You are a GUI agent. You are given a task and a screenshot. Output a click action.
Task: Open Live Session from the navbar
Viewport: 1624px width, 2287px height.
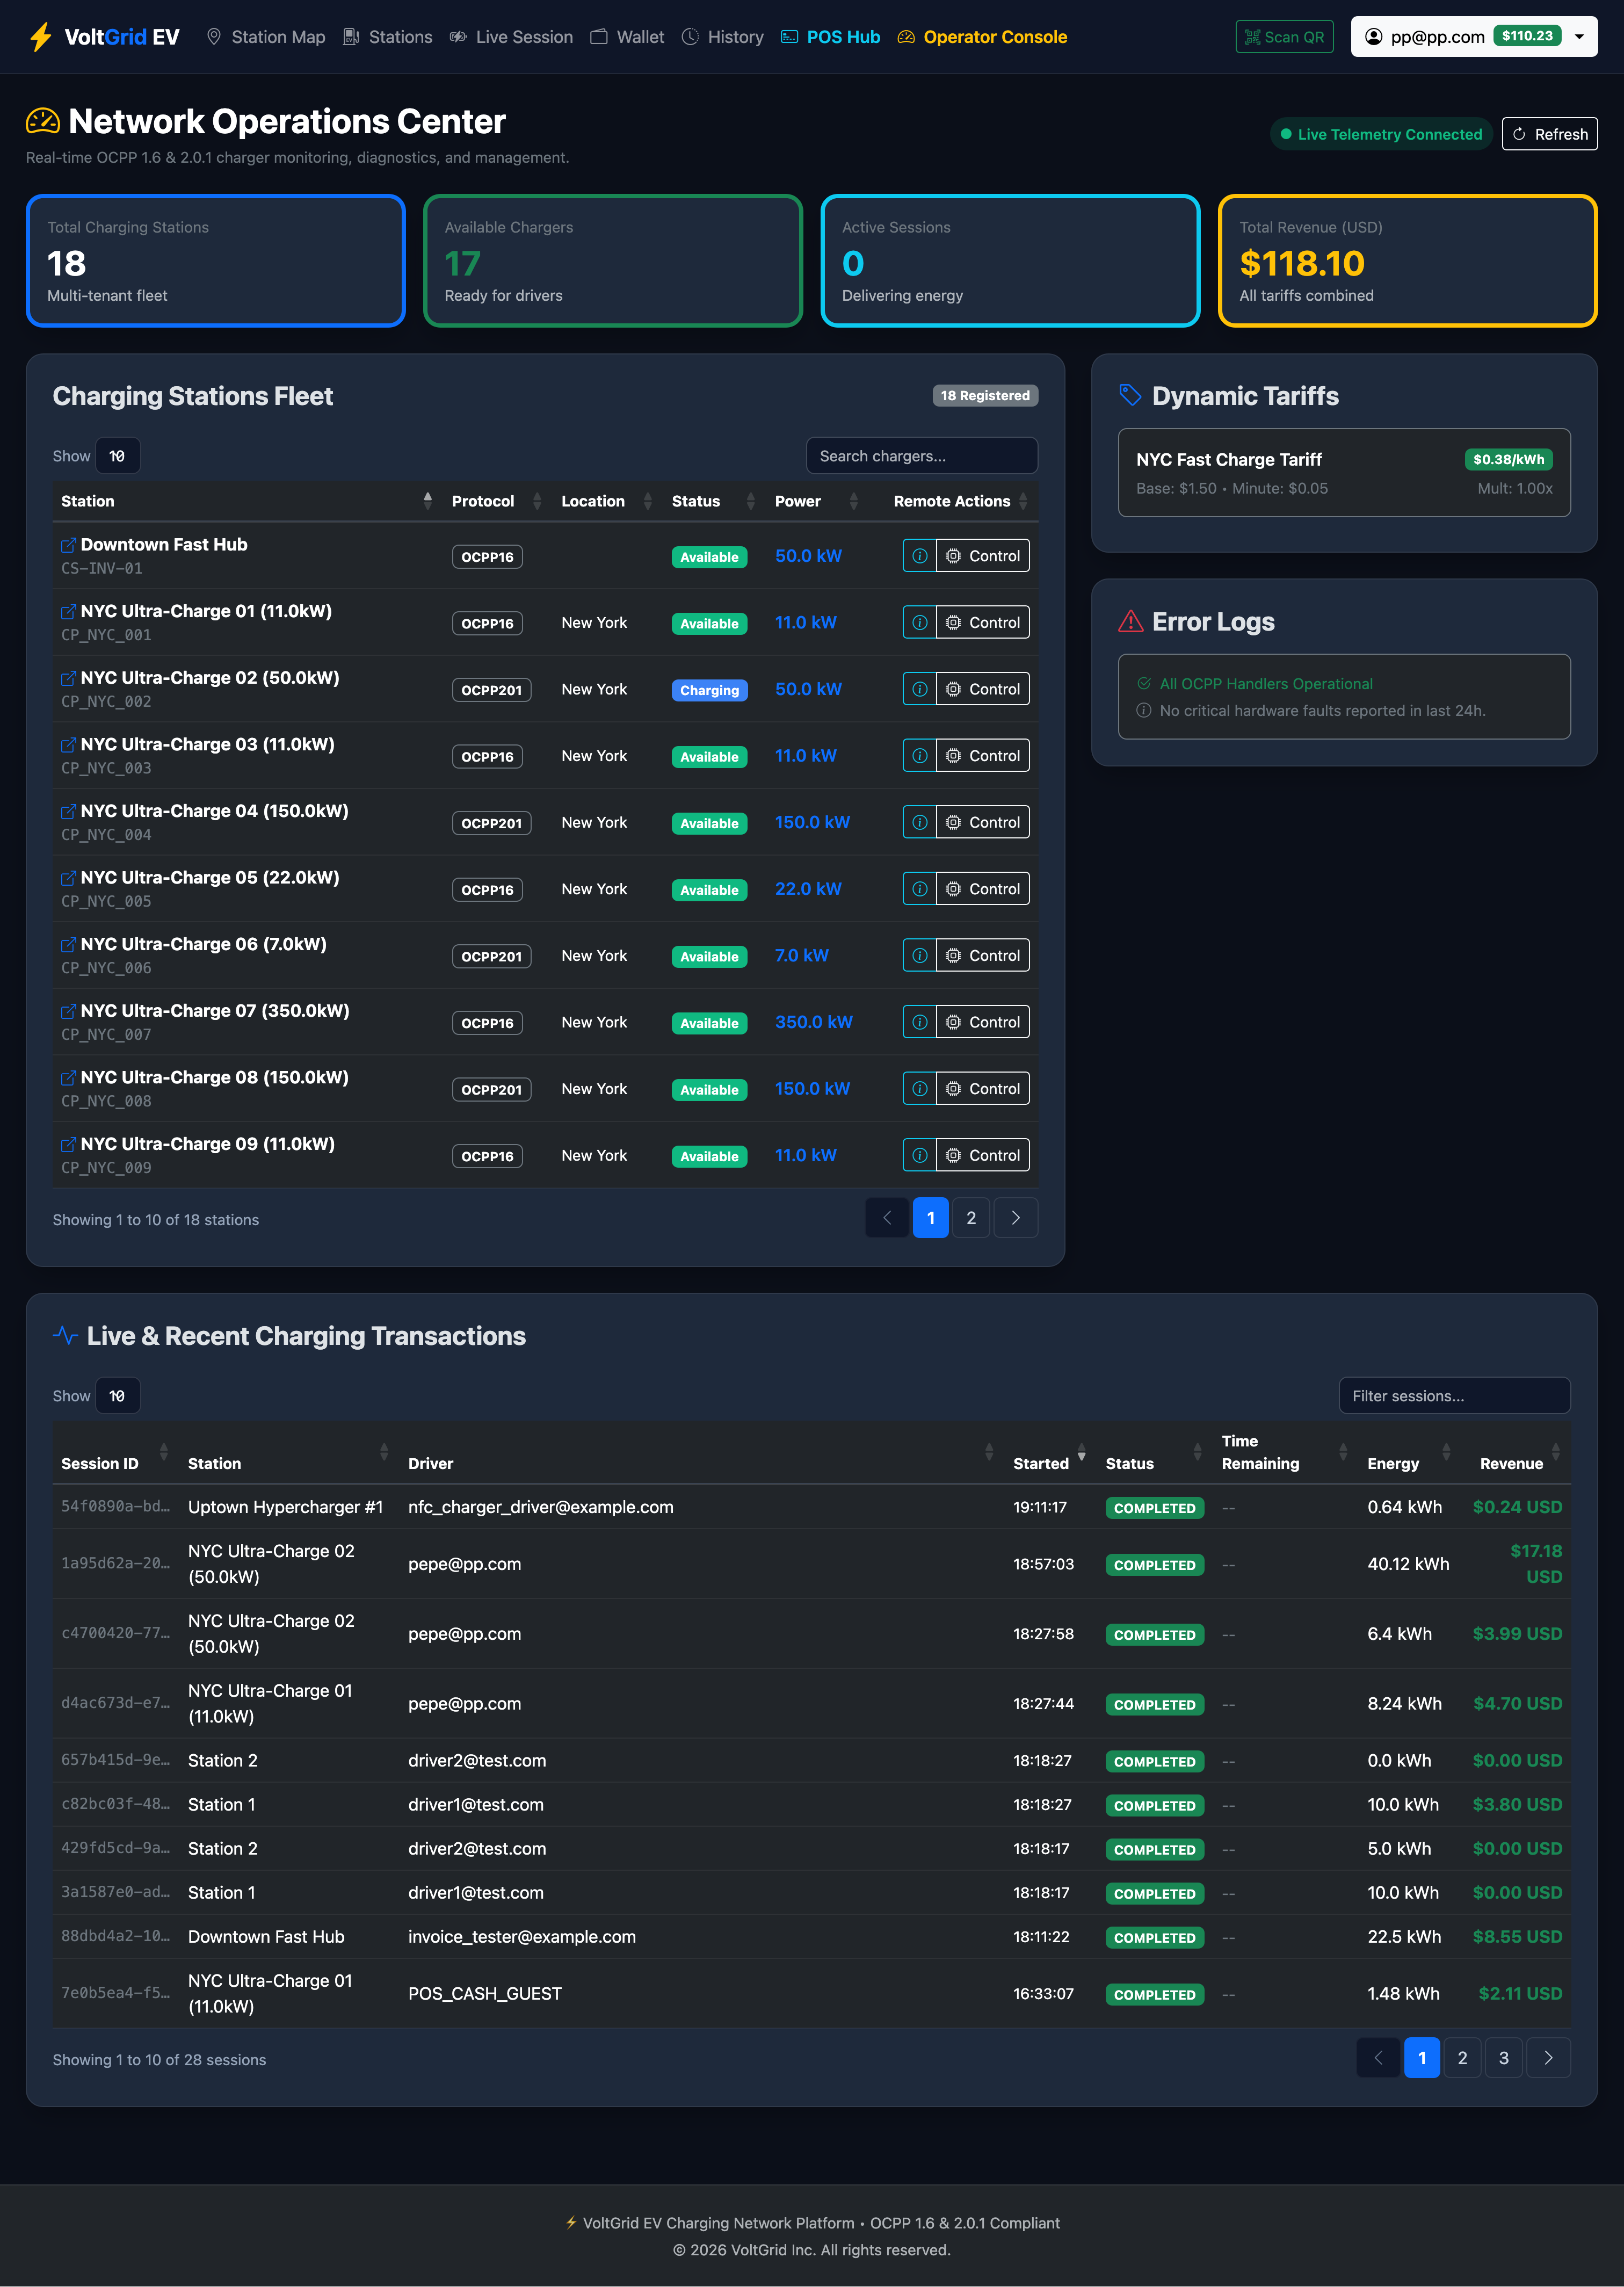(511, 37)
